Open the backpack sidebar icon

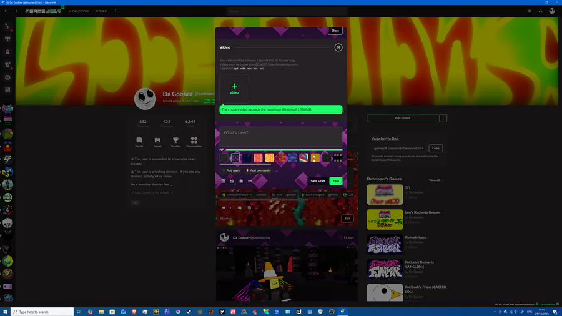[7, 52]
